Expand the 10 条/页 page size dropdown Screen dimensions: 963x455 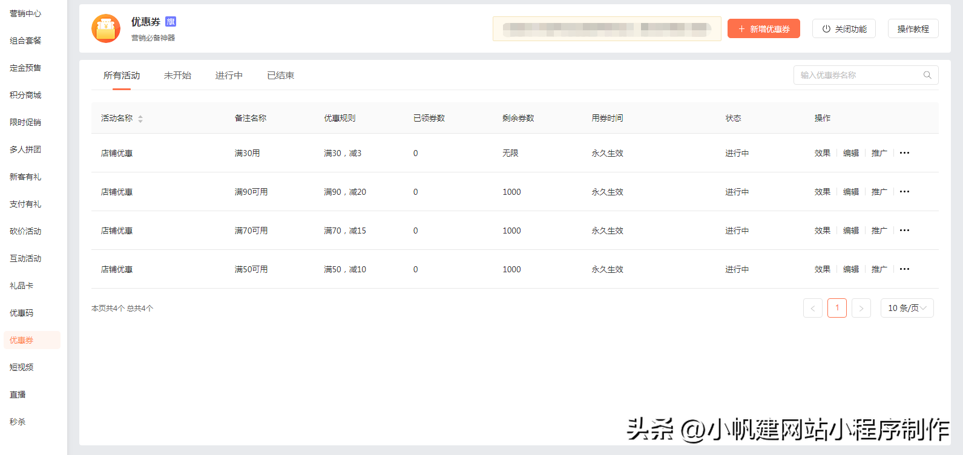click(907, 308)
